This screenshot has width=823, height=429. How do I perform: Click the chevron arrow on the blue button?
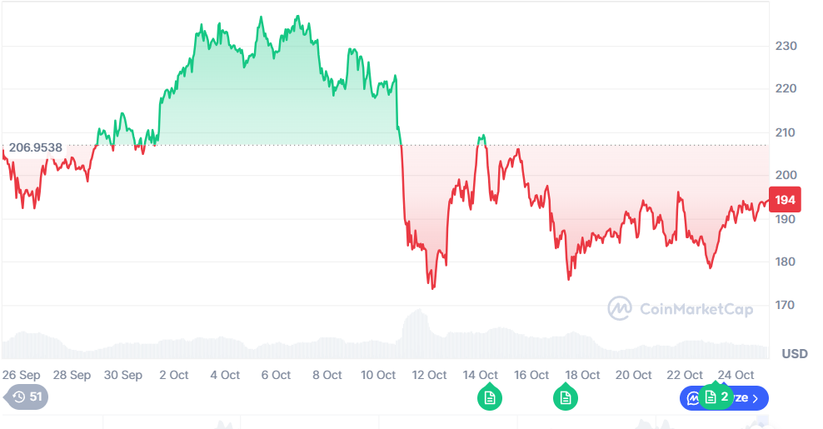[756, 398]
